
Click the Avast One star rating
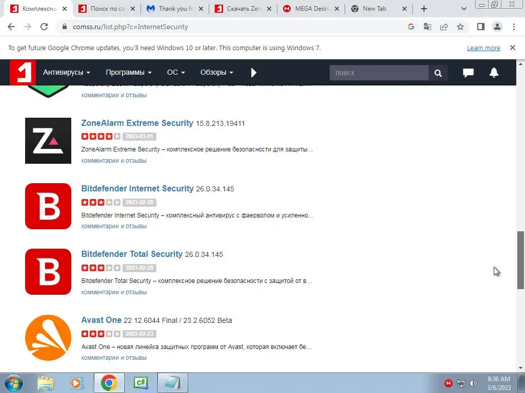101,334
